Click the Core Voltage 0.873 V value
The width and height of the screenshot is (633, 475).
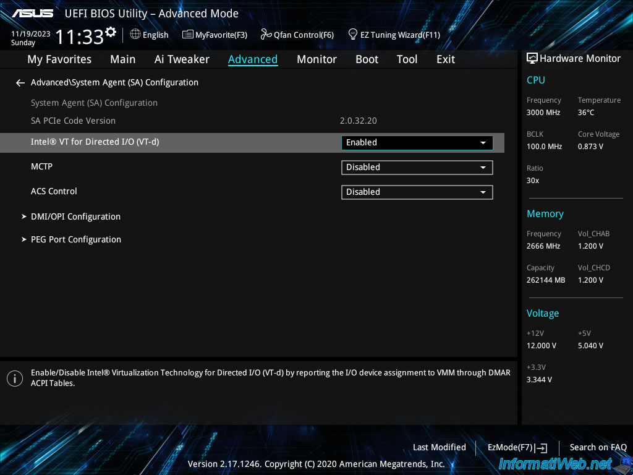590,147
